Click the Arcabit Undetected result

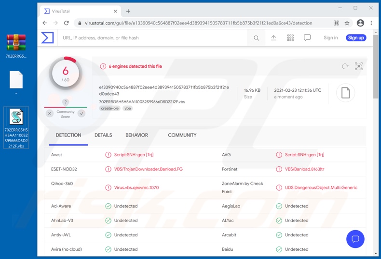click(x=297, y=235)
